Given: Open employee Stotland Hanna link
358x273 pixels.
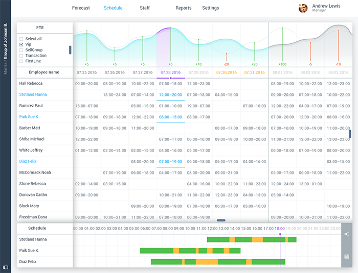Looking at the screenshot, I should click(33, 94).
